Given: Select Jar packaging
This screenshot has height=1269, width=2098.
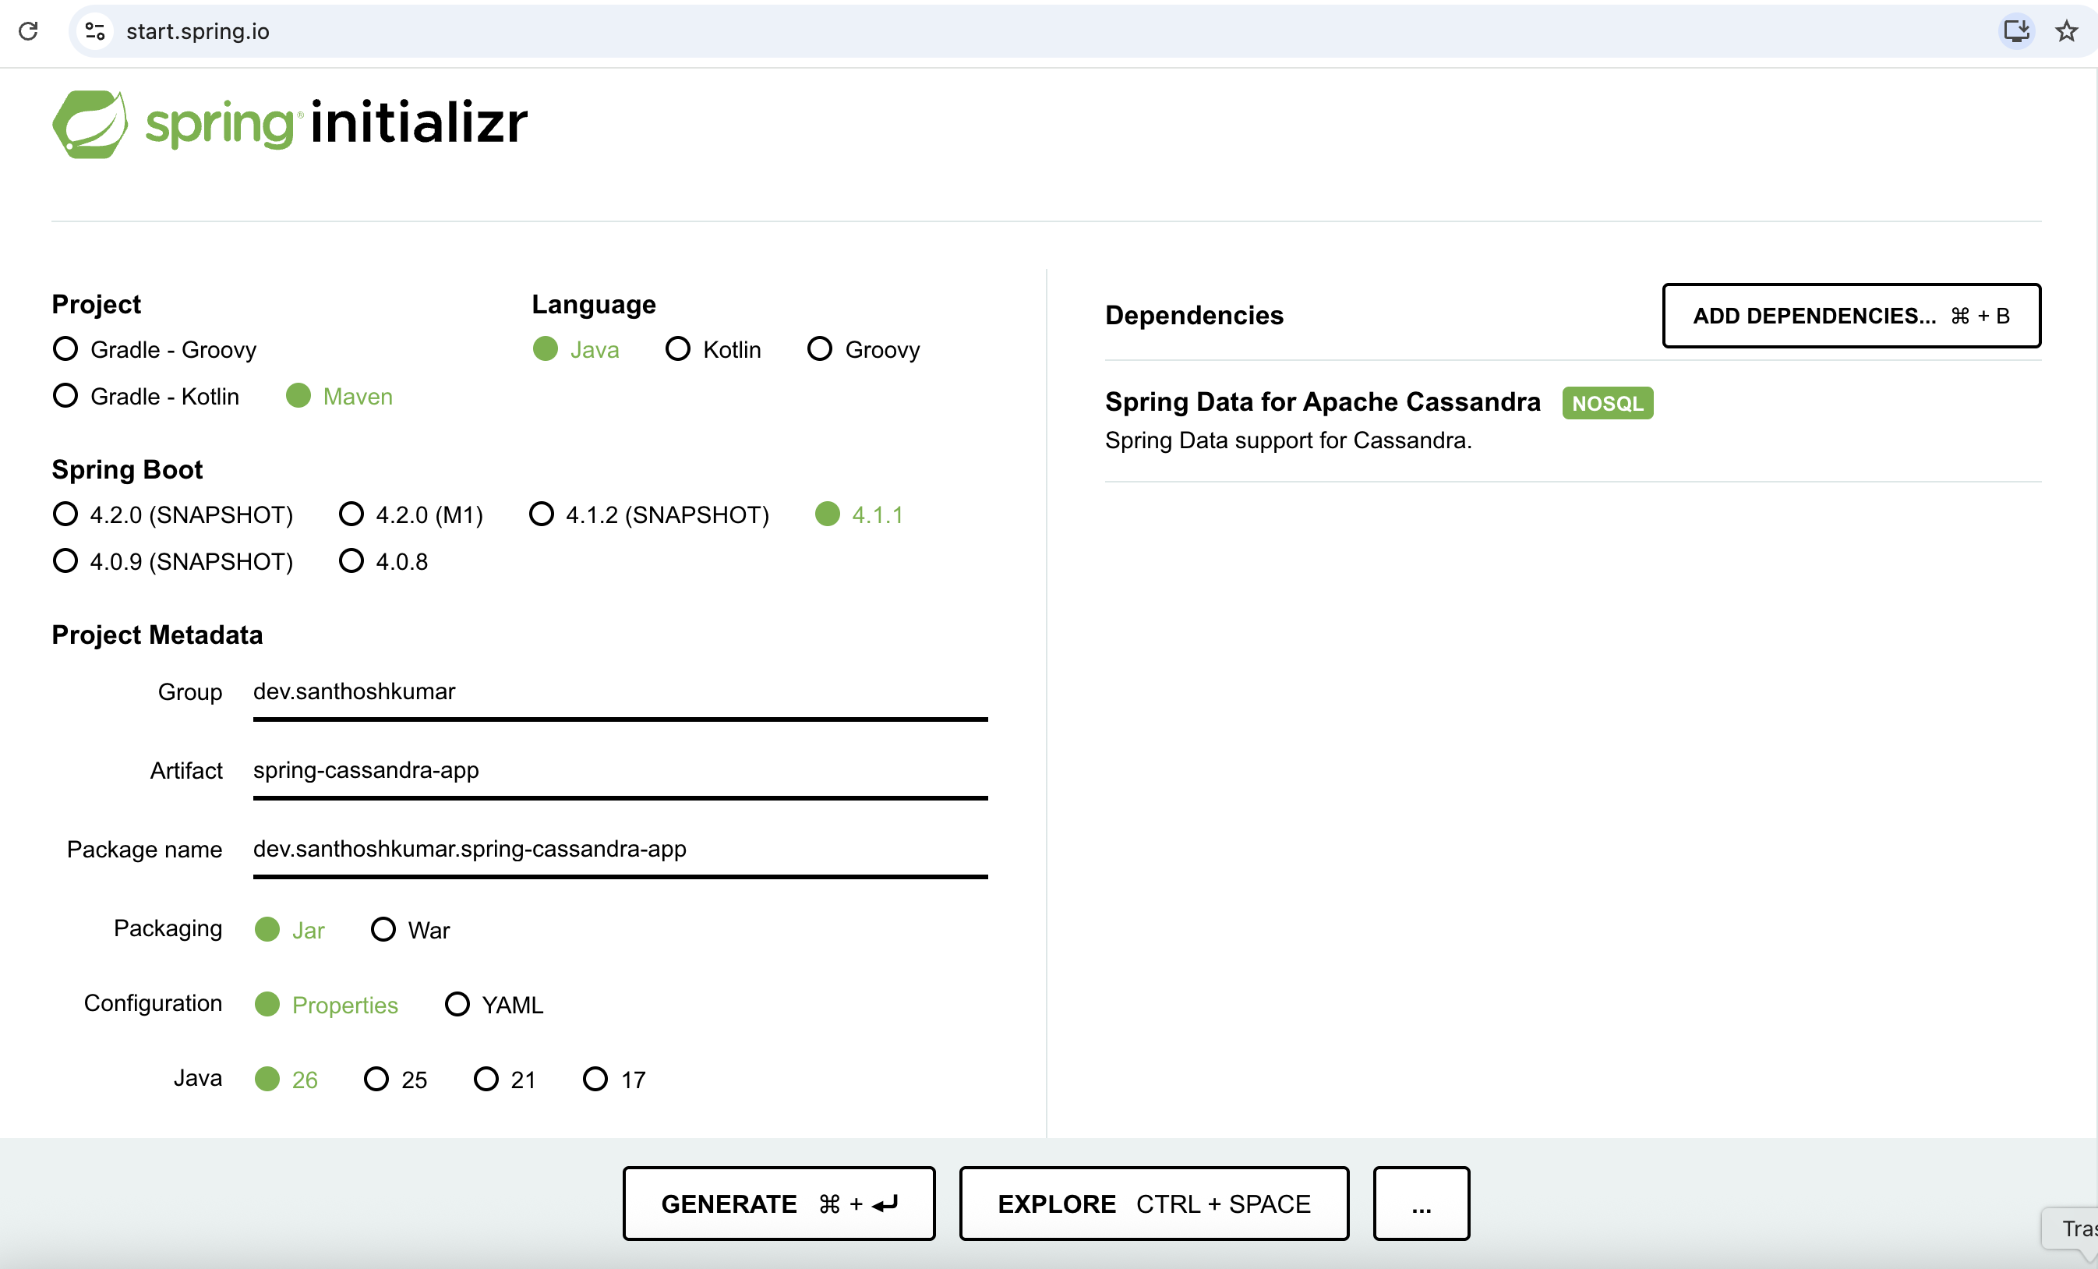Looking at the screenshot, I should pos(291,929).
